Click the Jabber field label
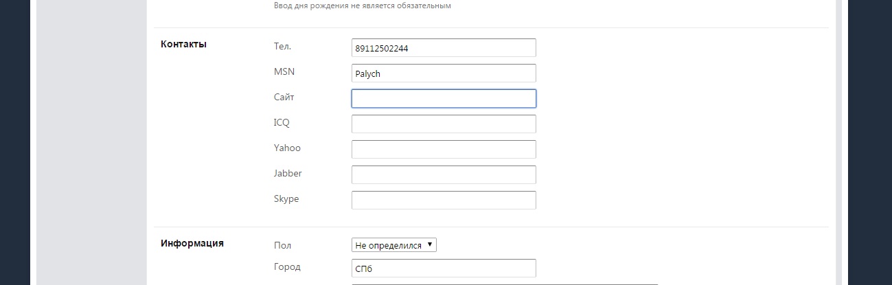The height and width of the screenshot is (285, 892). [x=288, y=173]
